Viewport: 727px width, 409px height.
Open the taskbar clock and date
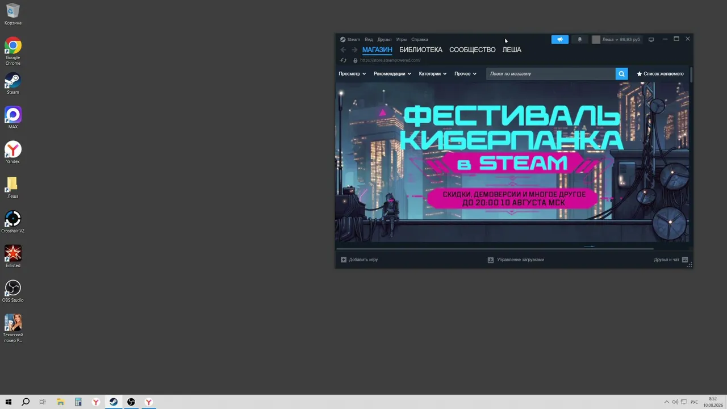[713, 402]
